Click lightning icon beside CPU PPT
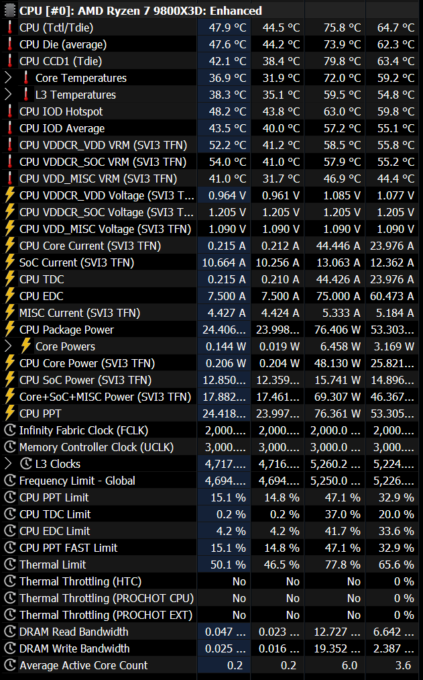The width and height of the screenshot is (423, 680). click(9, 414)
